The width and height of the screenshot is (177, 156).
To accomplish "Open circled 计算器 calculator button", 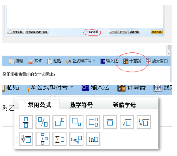I will [132, 61].
